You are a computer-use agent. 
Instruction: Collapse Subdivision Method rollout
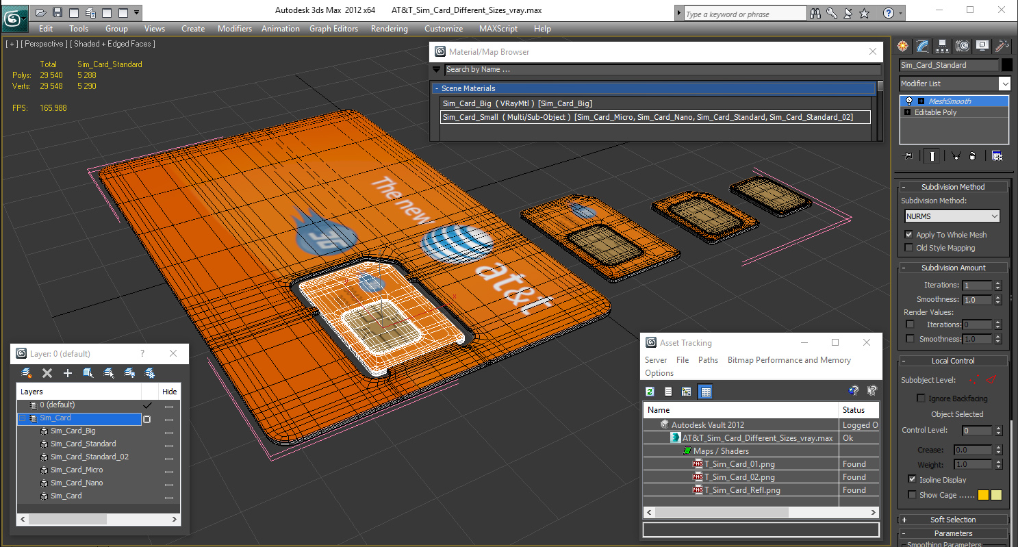(952, 187)
